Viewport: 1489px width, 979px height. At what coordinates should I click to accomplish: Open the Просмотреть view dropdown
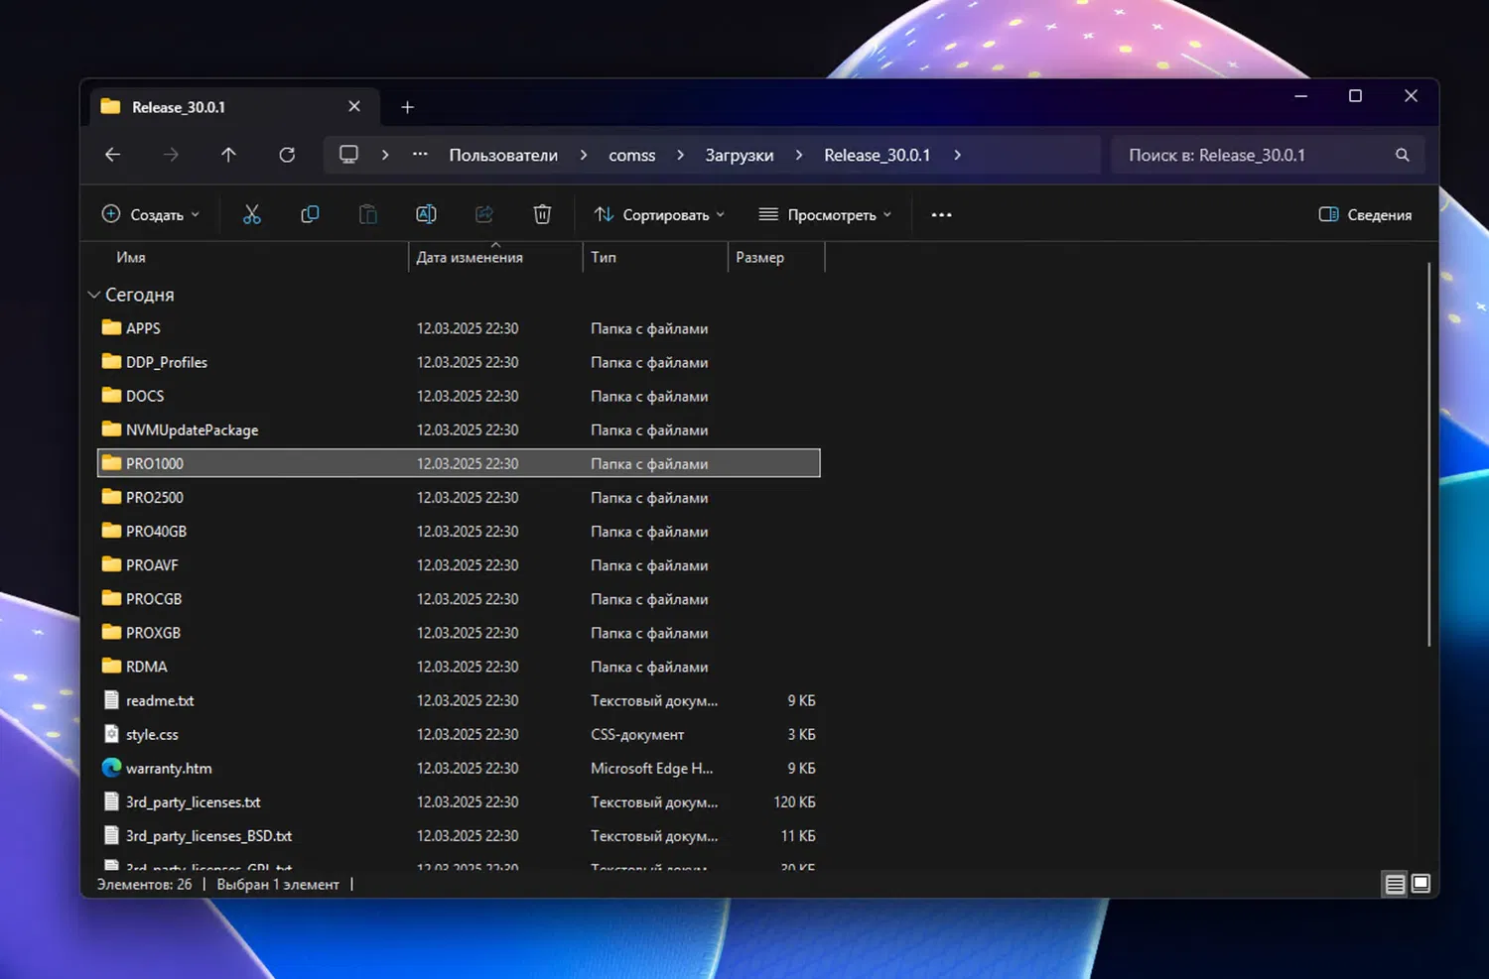coord(825,214)
